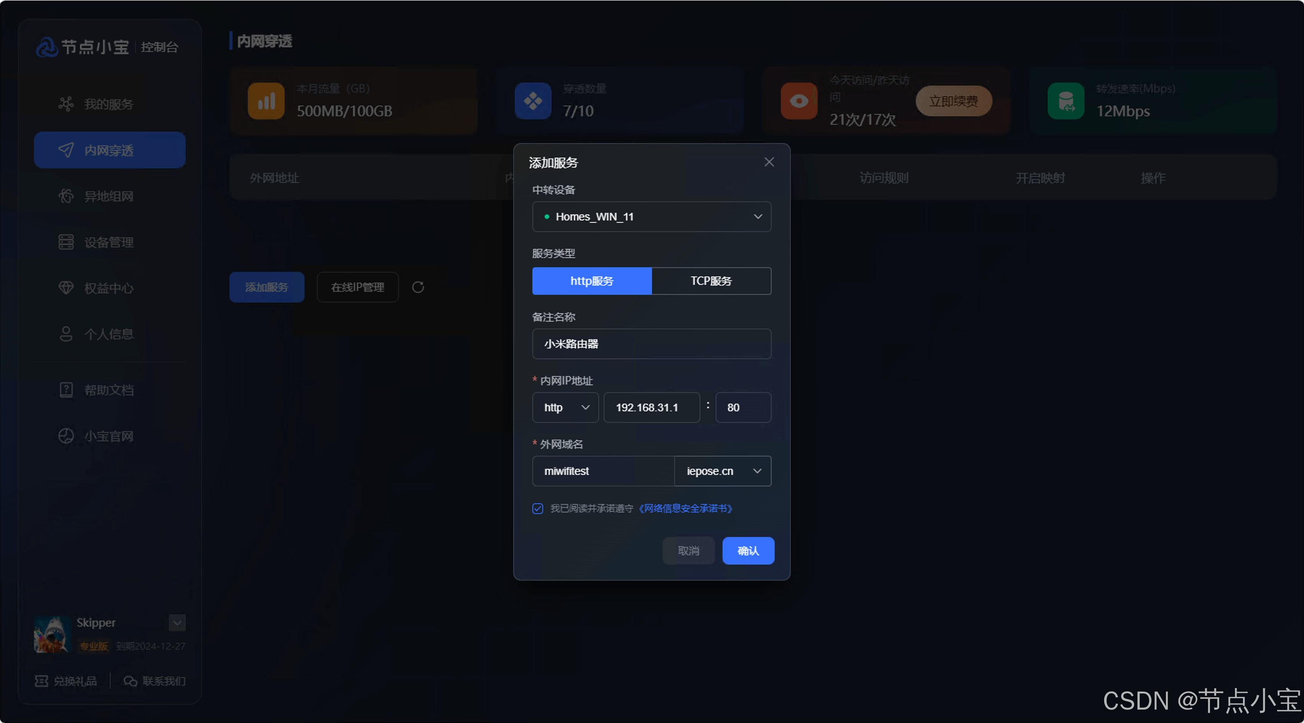Open the http protocol dropdown
Viewport: 1304px width, 723px height.
pos(565,407)
